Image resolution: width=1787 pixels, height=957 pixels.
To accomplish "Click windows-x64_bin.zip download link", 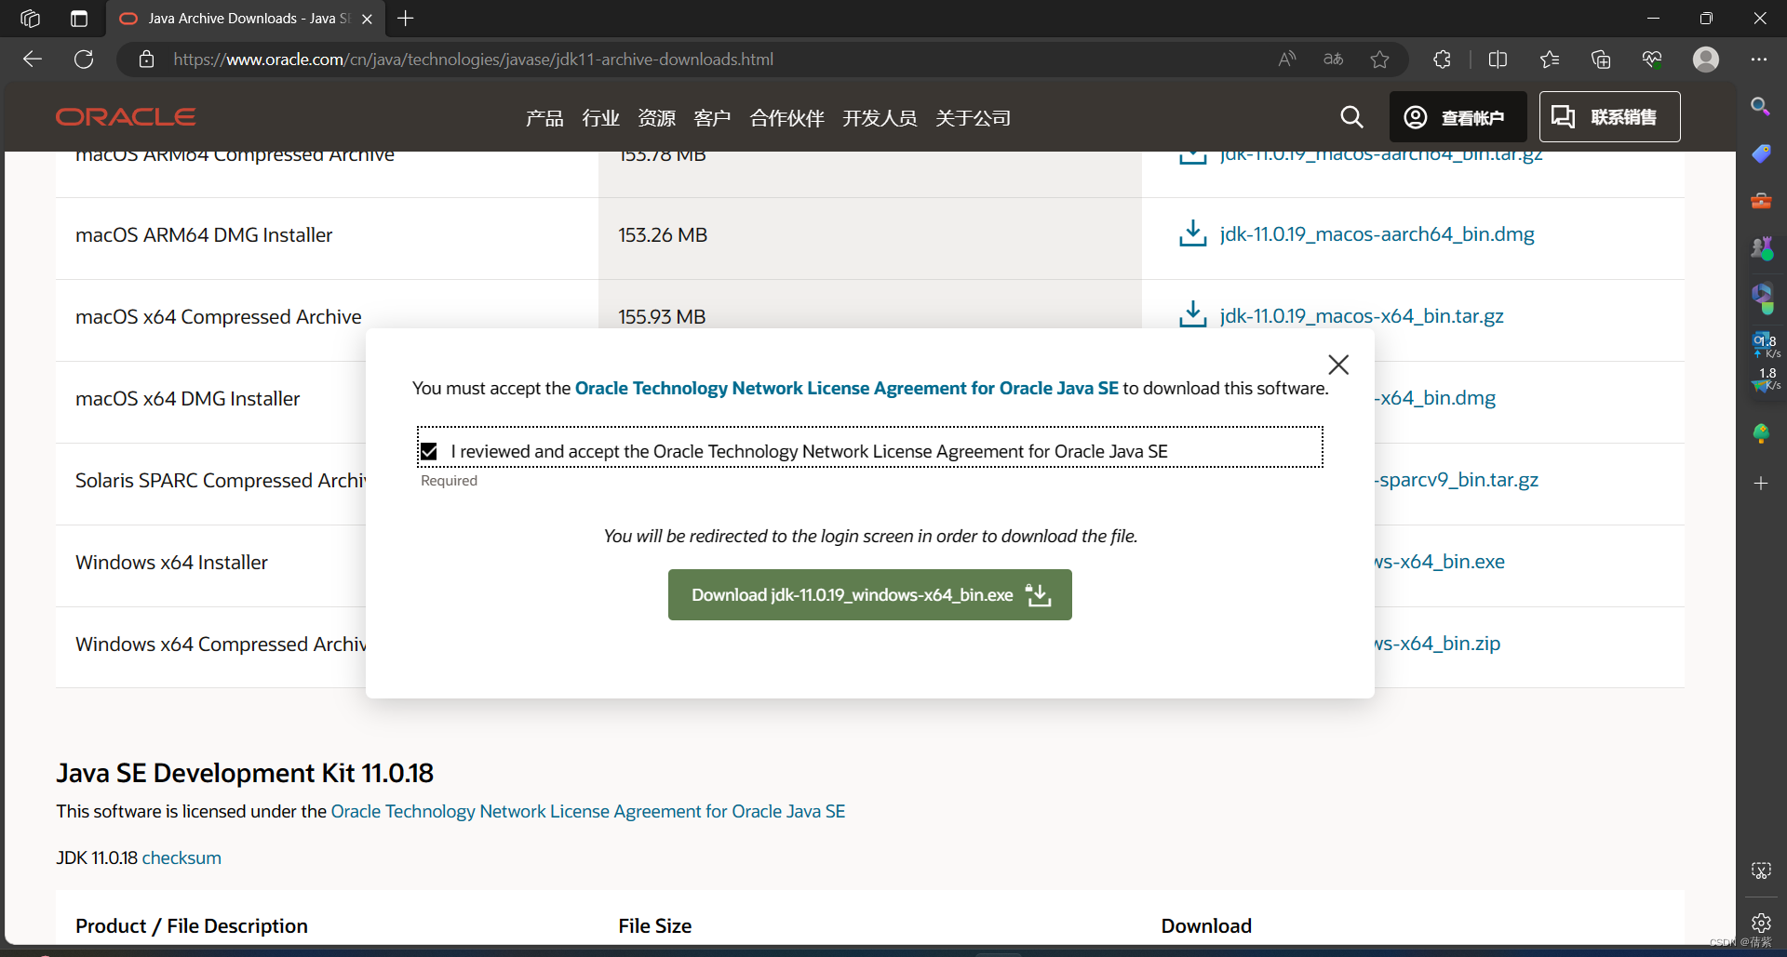I will point(1437,644).
